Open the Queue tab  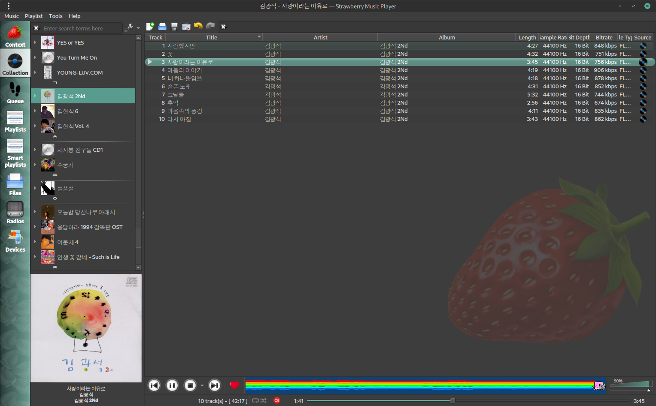15,92
